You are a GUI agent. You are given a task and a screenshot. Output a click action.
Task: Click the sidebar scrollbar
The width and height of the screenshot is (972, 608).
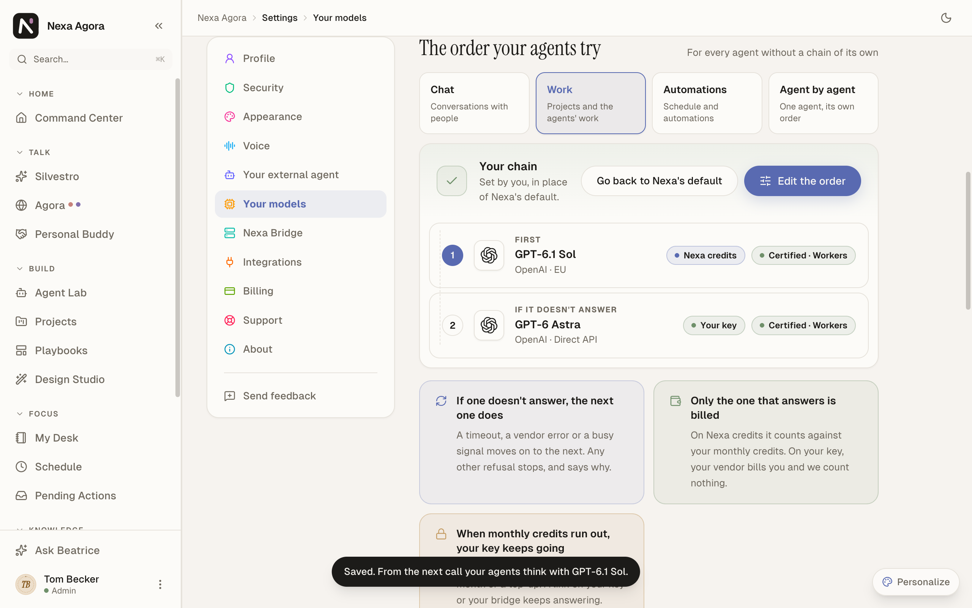(x=178, y=237)
